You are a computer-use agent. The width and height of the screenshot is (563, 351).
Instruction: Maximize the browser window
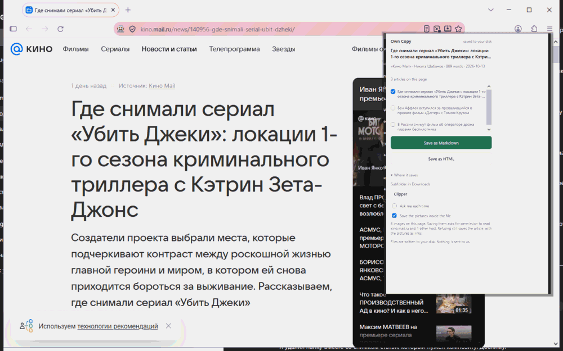tap(529, 10)
